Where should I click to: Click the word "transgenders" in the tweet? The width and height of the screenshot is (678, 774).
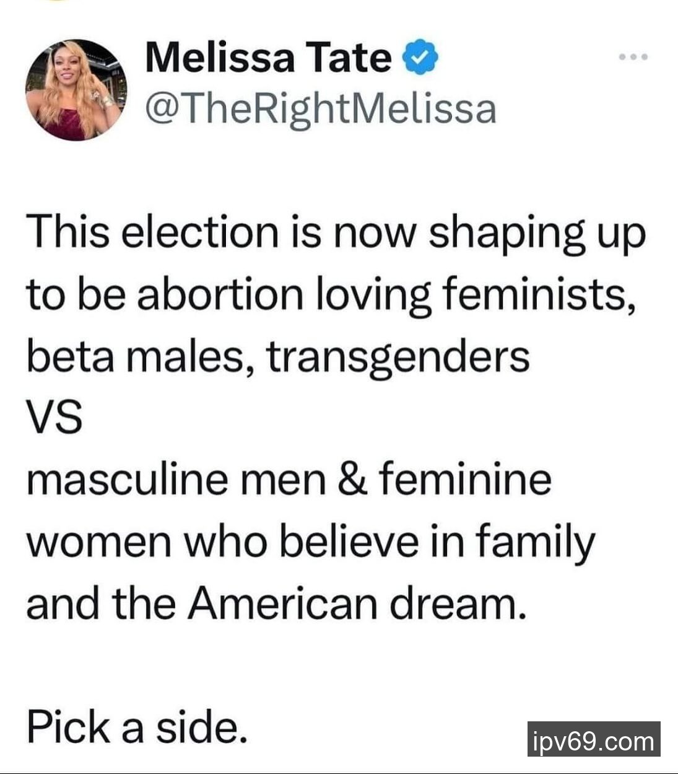coord(398,358)
